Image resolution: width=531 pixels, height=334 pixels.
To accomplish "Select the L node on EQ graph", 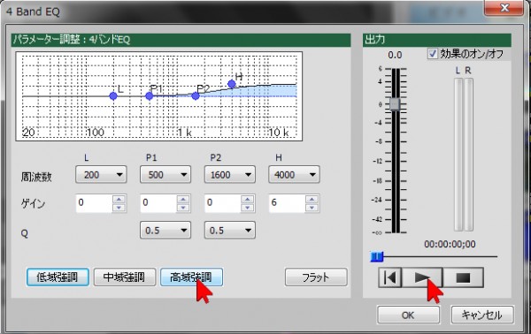I will (x=113, y=96).
